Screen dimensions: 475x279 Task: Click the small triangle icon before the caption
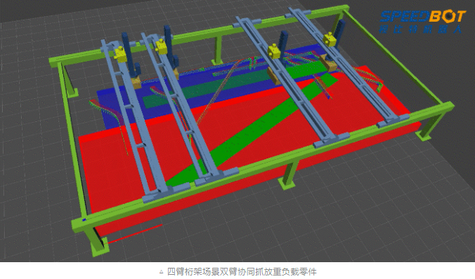click(x=162, y=271)
